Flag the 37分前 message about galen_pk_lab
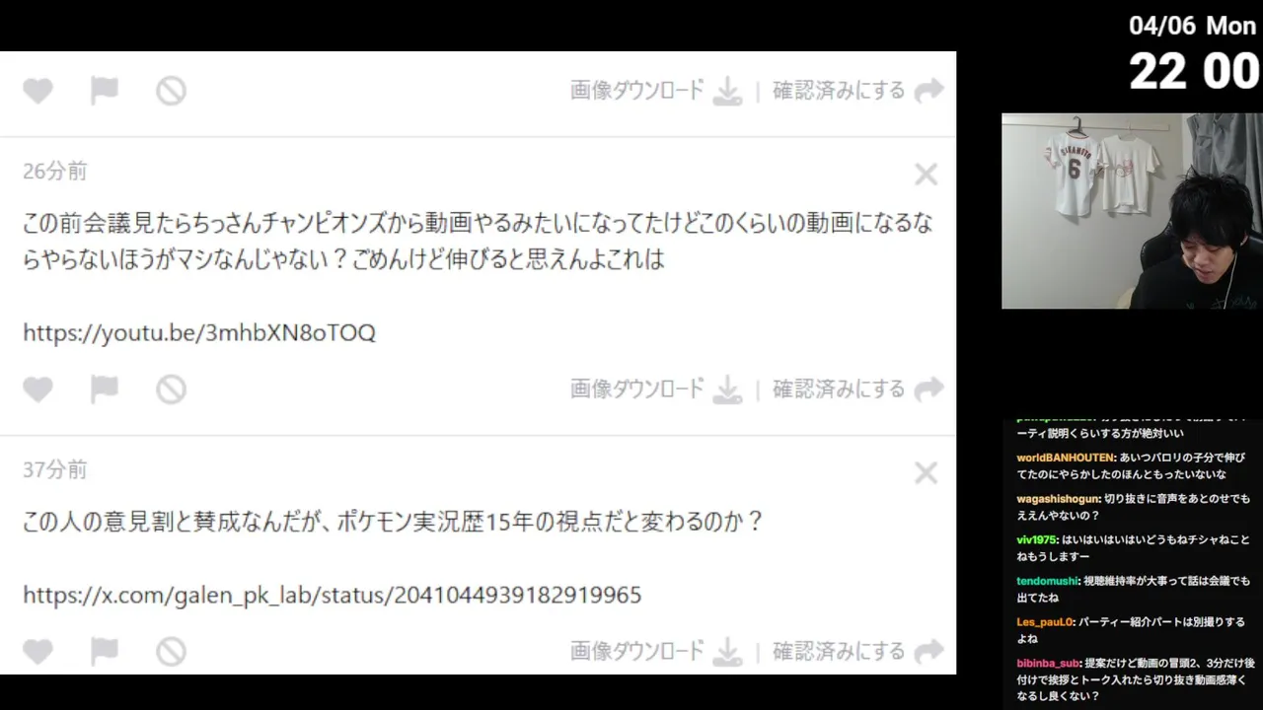 pos(104,652)
